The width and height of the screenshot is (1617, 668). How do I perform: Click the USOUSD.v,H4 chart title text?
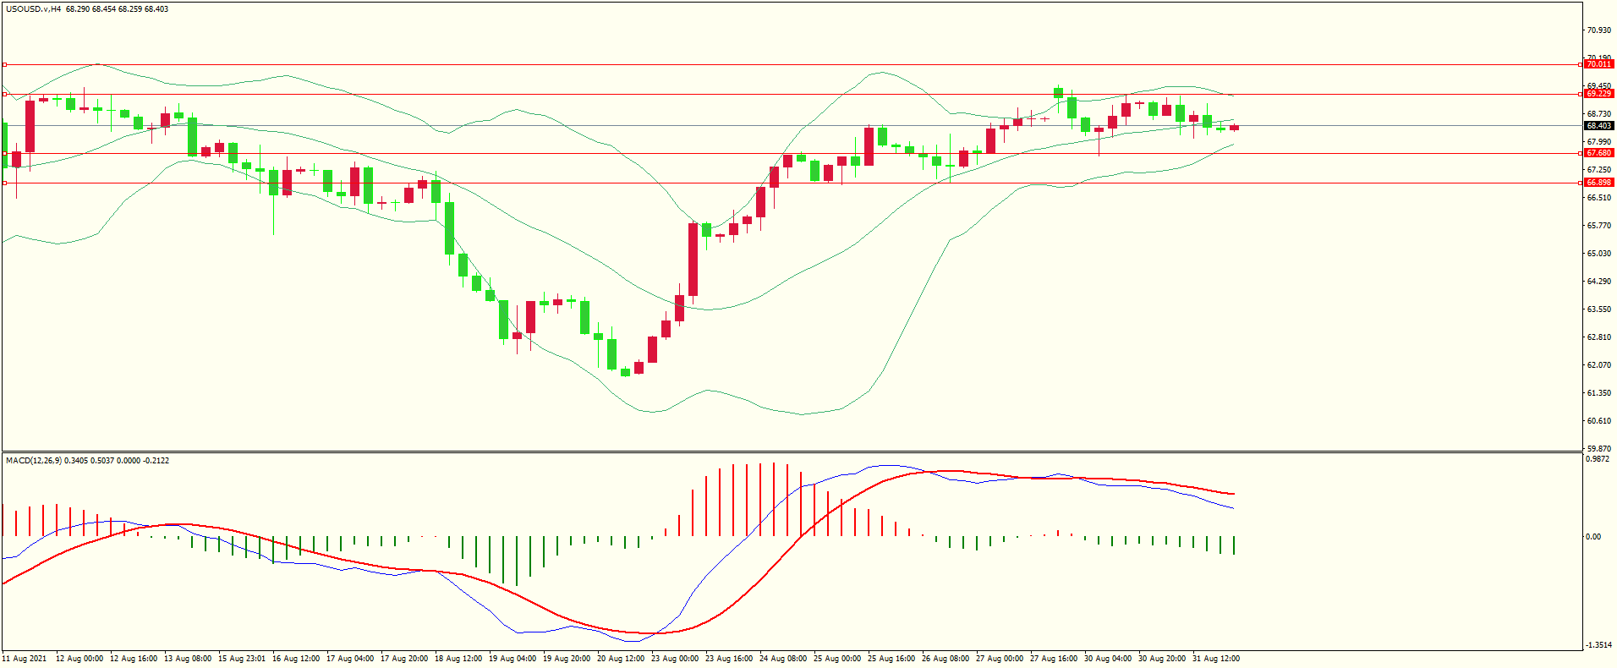pyautogui.click(x=33, y=9)
